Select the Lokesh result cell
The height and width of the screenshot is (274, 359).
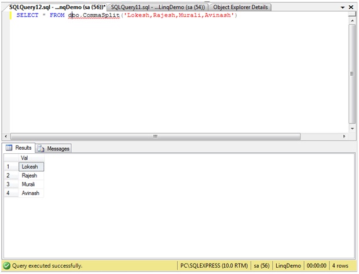(31, 167)
